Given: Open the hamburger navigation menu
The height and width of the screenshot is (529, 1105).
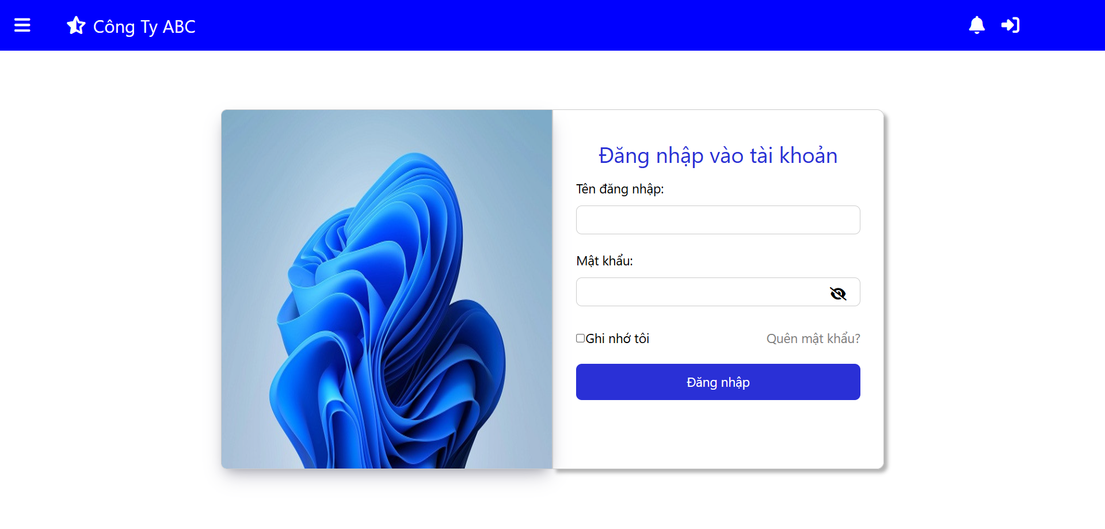Looking at the screenshot, I should coord(22,25).
